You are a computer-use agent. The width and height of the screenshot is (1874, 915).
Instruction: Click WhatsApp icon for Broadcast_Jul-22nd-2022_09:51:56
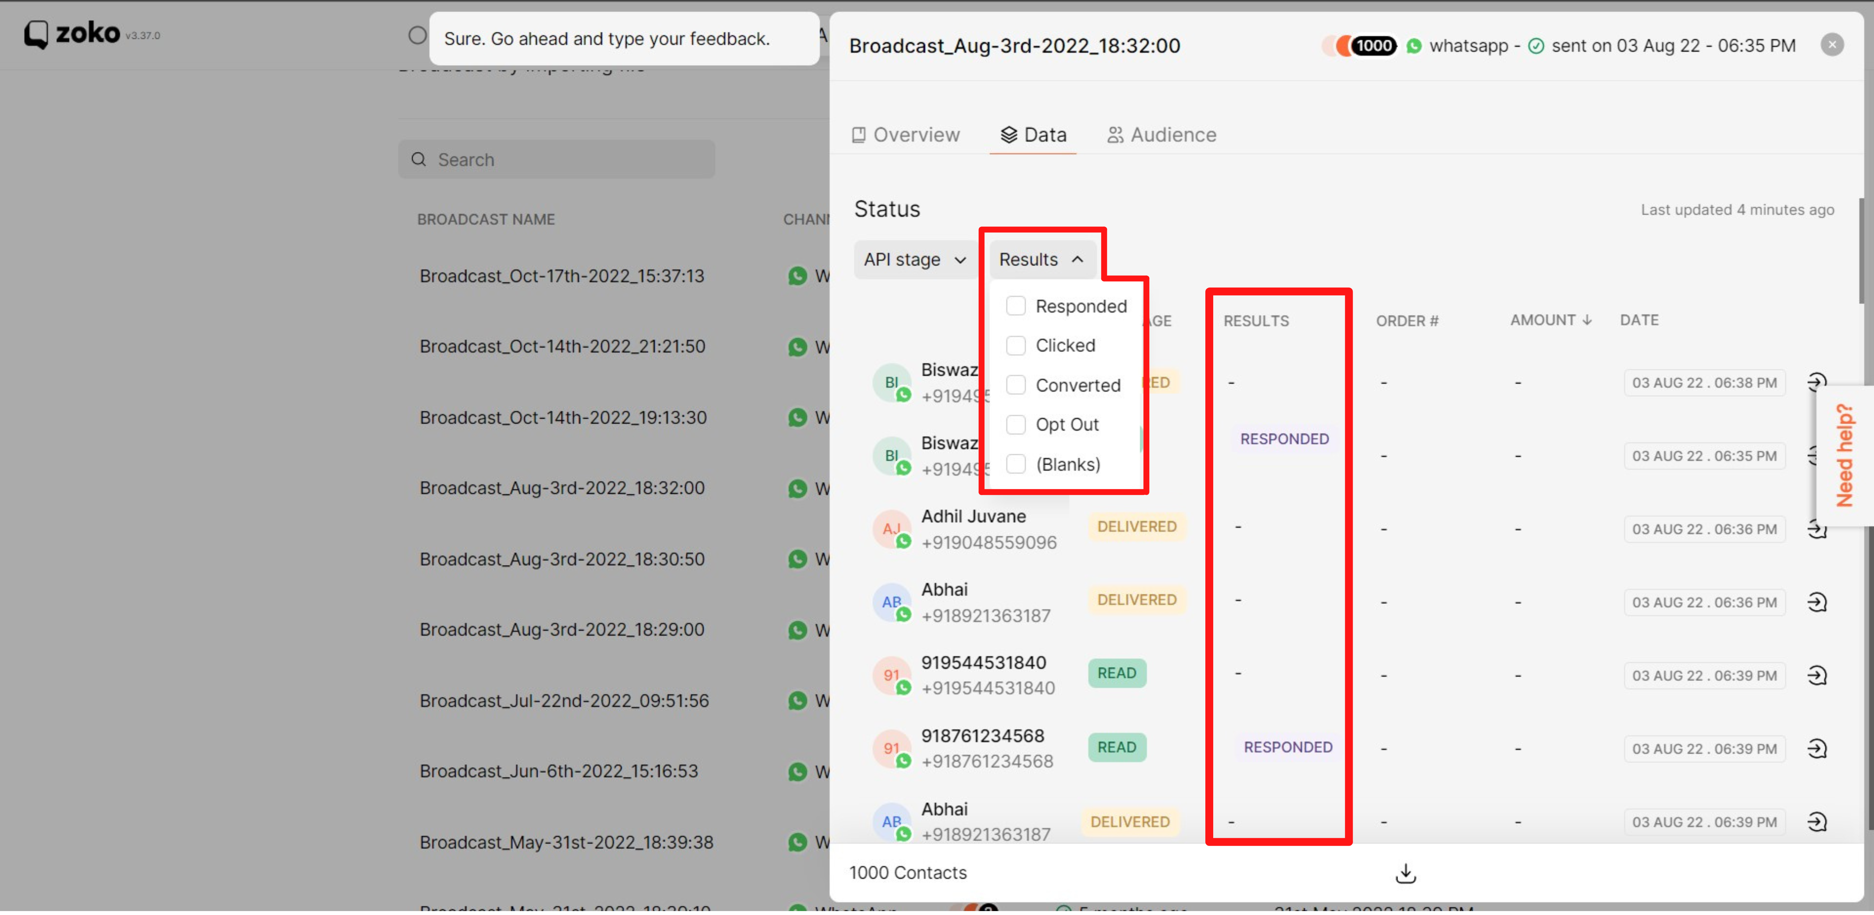(x=797, y=701)
